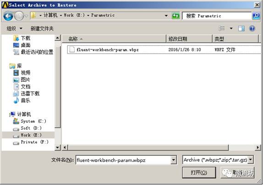The height and width of the screenshot is (185, 263).
Task: Click the 打开(O) button
Action: pos(199,172)
